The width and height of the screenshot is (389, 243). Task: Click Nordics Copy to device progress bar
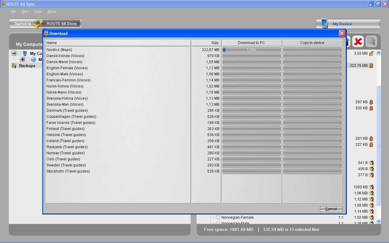312,50
